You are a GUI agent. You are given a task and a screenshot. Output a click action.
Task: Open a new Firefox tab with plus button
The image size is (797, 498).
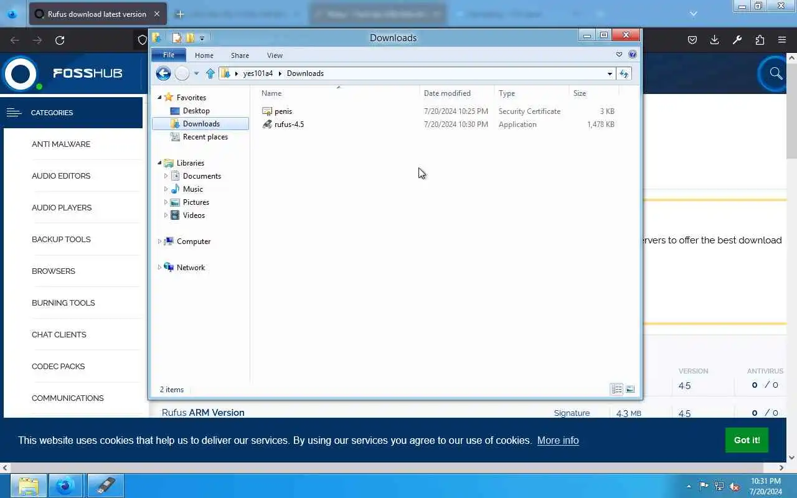coord(180,14)
